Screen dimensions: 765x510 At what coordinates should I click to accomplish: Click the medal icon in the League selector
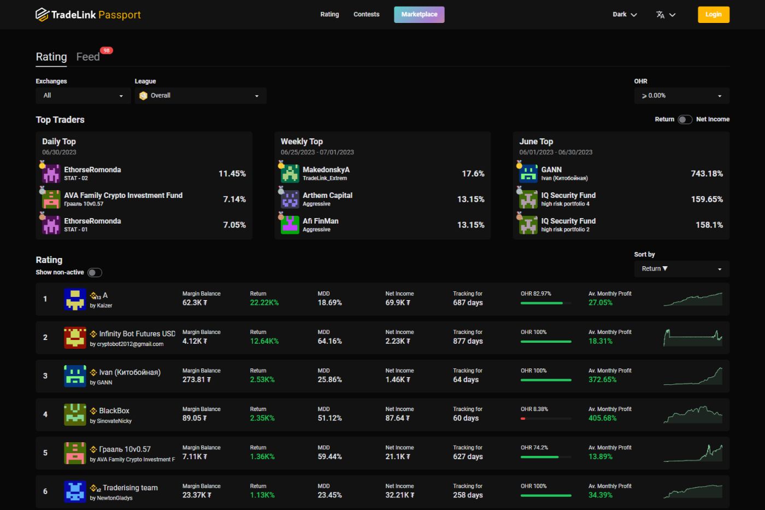[x=143, y=95]
